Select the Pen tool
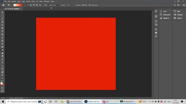 tap(2, 60)
